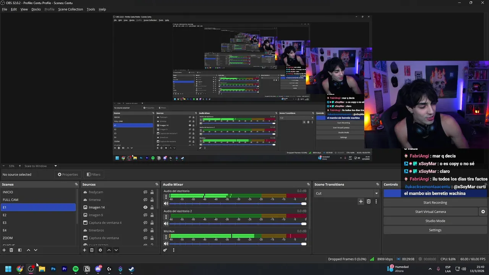Viewport: 489px width, 275px height.
Task: Open Windows Start menu
Action: (8, 269)
